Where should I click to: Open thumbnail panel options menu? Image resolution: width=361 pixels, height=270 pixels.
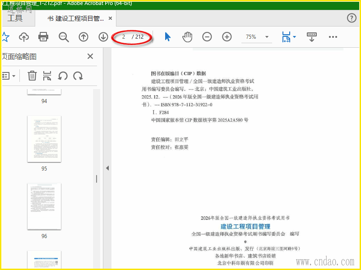click(x=9, y=76)
